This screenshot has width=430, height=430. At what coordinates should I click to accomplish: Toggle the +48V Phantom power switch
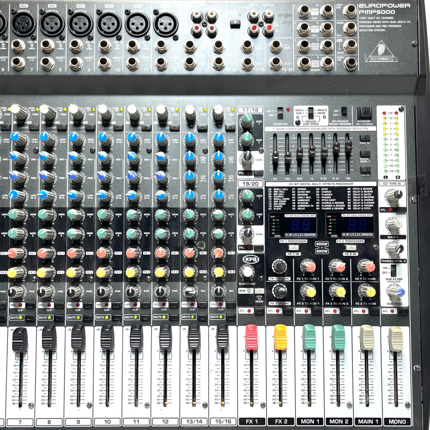(280, 113)
